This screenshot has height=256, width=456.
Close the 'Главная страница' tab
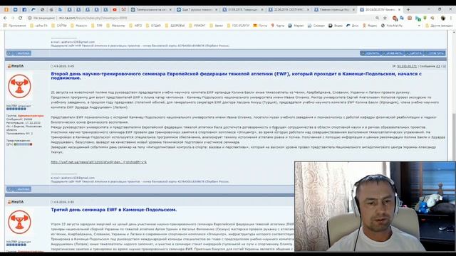point(354,9)
